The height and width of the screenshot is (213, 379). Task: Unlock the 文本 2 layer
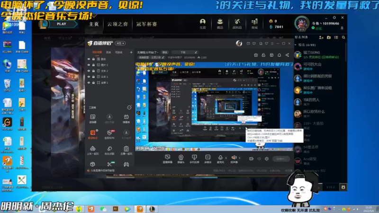point(93,71)
